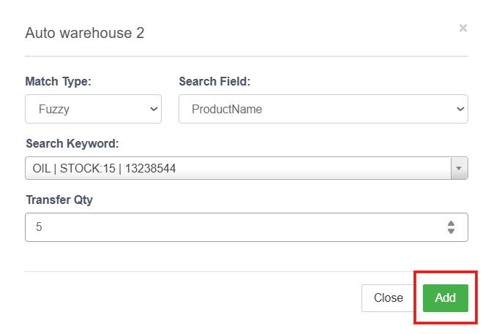
Task: Dismiss dialog with the X icon
Action: (462, 28)
